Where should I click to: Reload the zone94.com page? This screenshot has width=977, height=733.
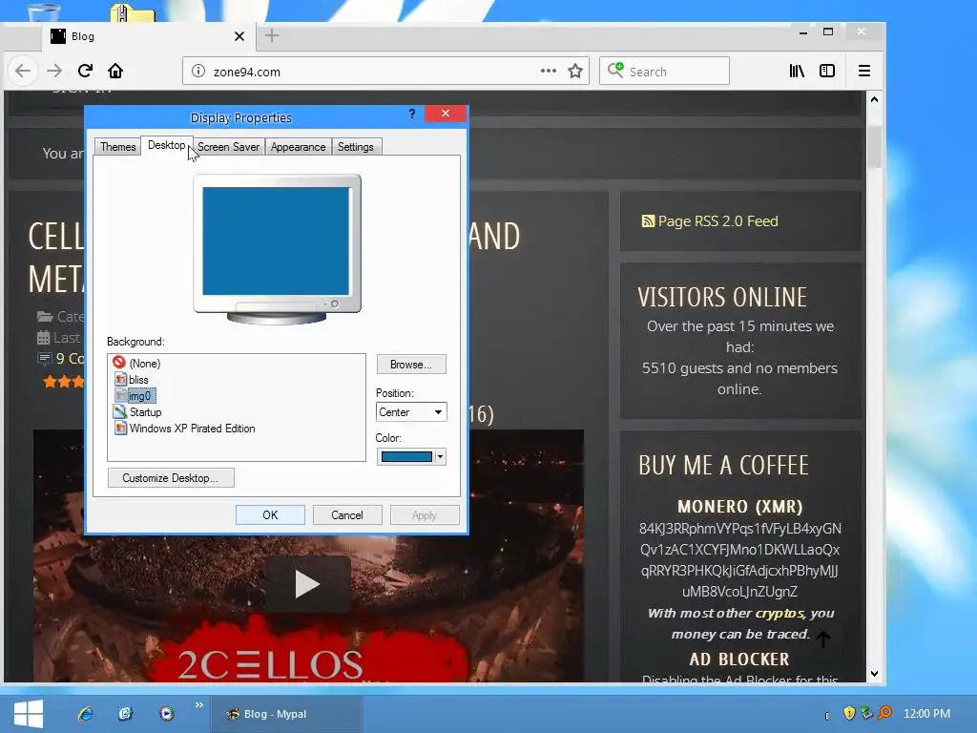click(85, 71)
